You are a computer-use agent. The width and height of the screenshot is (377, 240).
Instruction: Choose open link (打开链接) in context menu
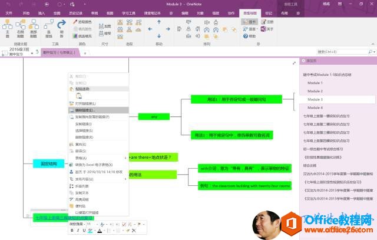click(98, 104)
